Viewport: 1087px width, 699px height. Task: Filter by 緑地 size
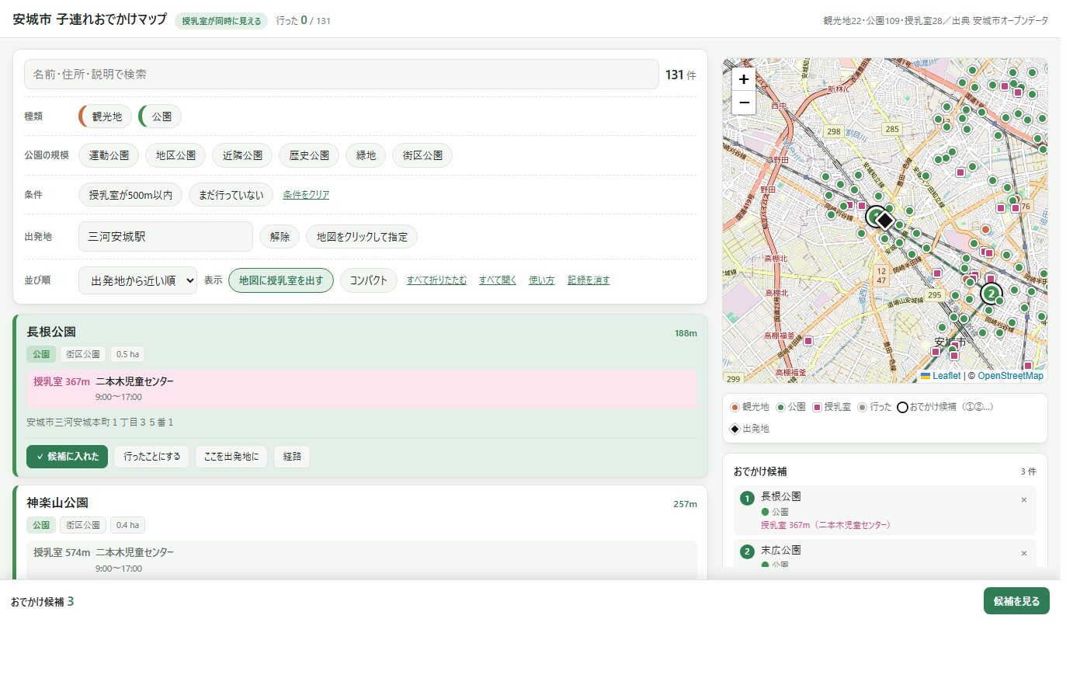tap(366, 155)
